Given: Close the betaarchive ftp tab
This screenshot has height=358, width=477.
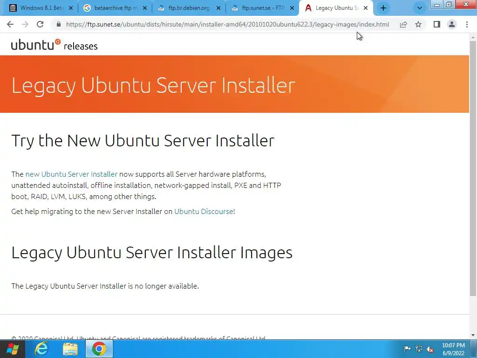Looking at the screenshot, I should (145, 8).
